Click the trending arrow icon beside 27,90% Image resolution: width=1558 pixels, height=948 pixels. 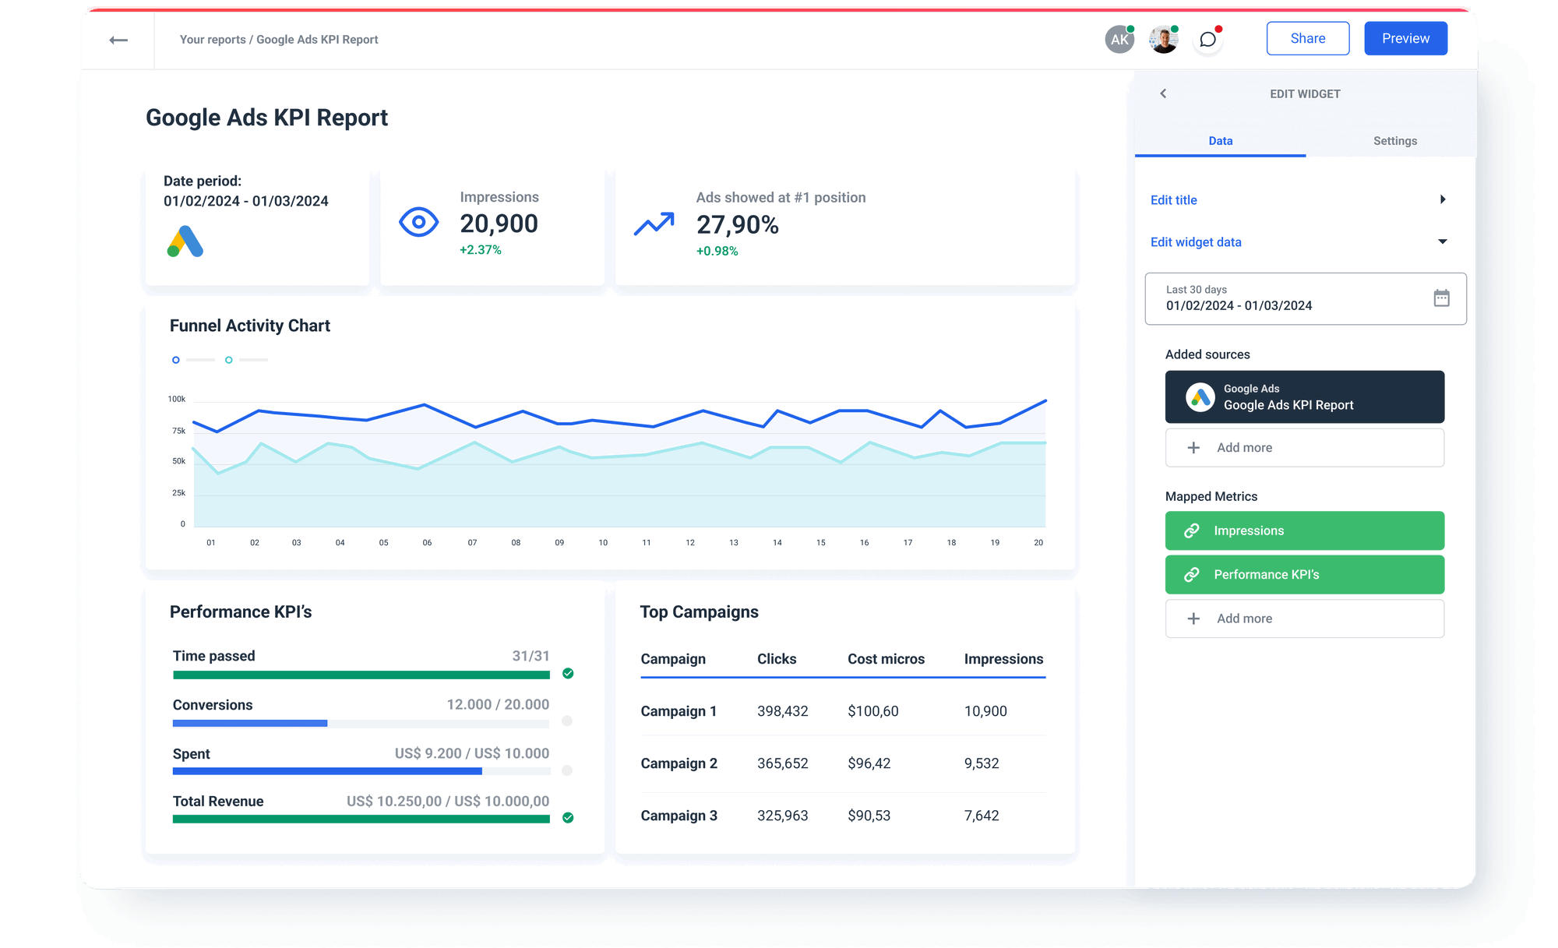654,223
